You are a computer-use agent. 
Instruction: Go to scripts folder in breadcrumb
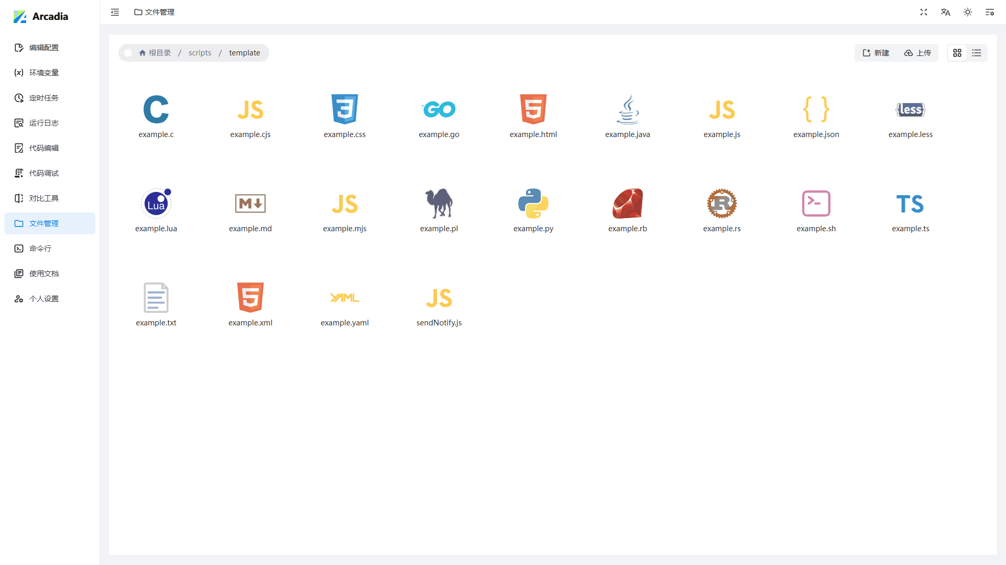pos(200,53)
